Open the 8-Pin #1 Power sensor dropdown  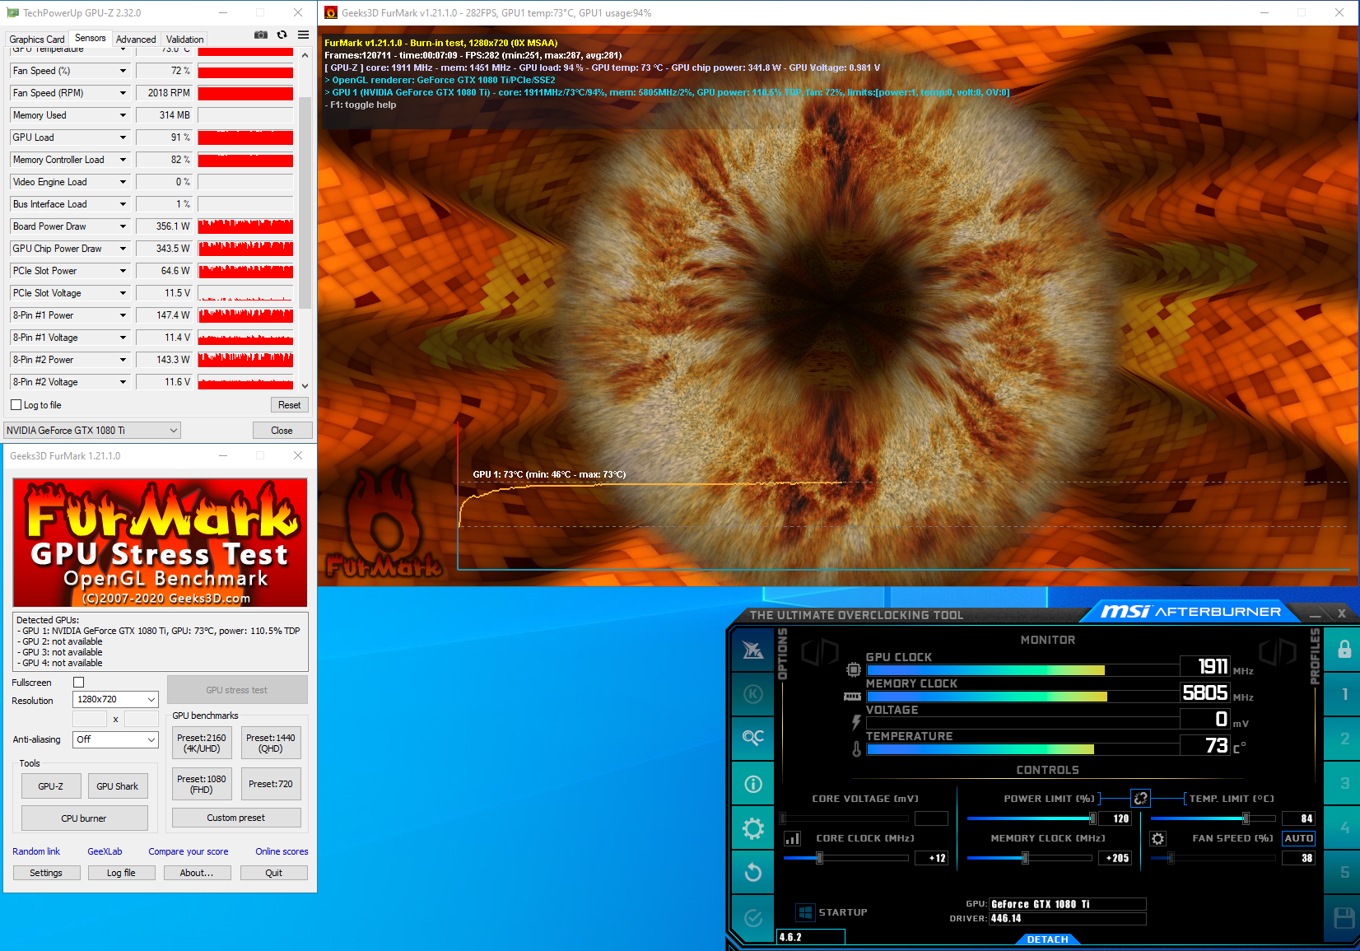[x=123, y=315]
